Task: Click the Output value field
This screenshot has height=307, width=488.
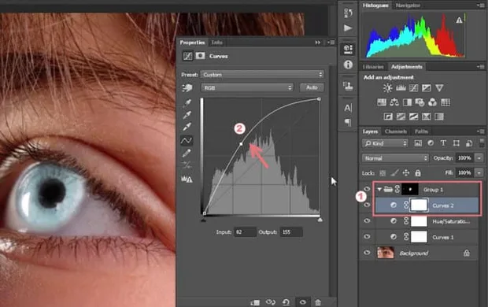Action: point(291,232)
